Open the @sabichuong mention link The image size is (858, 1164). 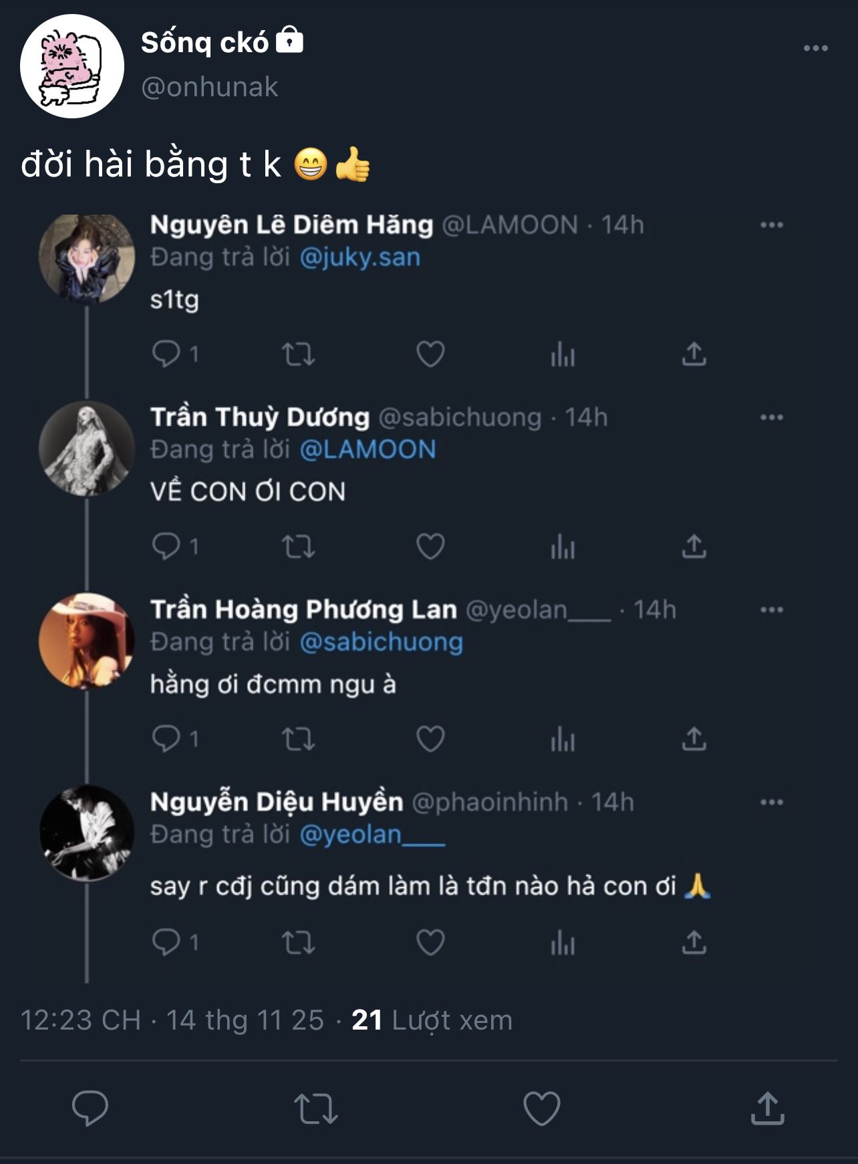[x=382, y=642]
